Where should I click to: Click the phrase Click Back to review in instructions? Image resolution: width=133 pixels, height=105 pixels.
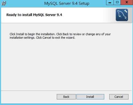pyautogui.click(x=69, y=34)
